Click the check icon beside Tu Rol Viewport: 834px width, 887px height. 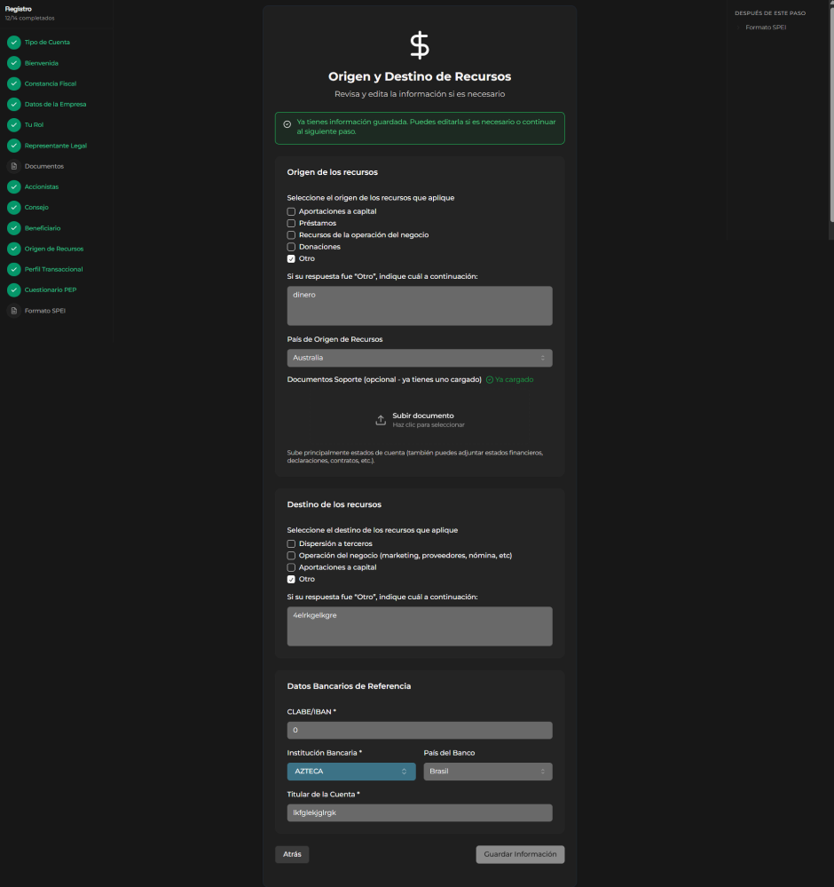click(14, 125)
